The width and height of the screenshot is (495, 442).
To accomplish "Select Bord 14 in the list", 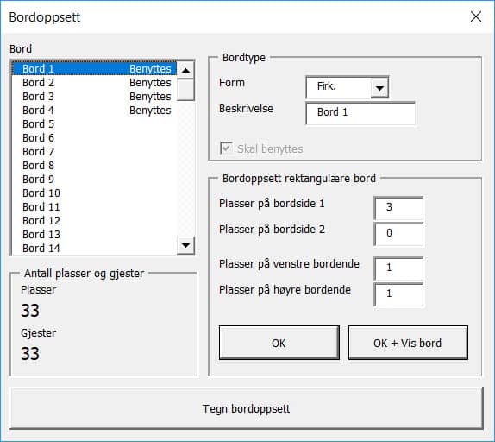I will coord(94,249).
